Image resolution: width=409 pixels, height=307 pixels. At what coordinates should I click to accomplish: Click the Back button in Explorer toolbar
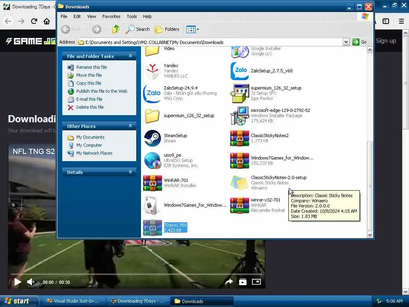click(x=71, y=29)
